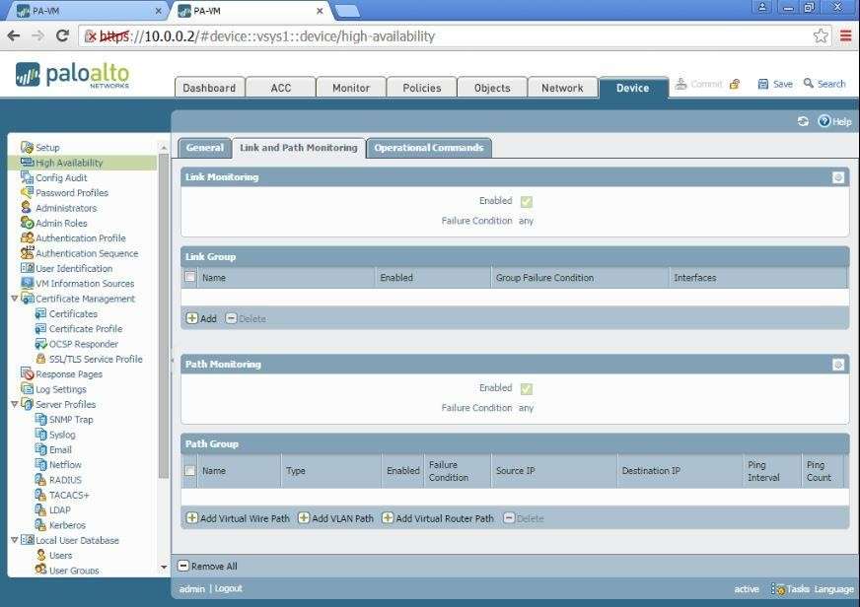The width and height of the screenshot is (860, 607).
Task: Collapse the Server Profiles tree node
Action: 15,404
